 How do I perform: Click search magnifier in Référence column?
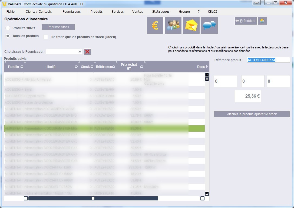coord(113,67)
